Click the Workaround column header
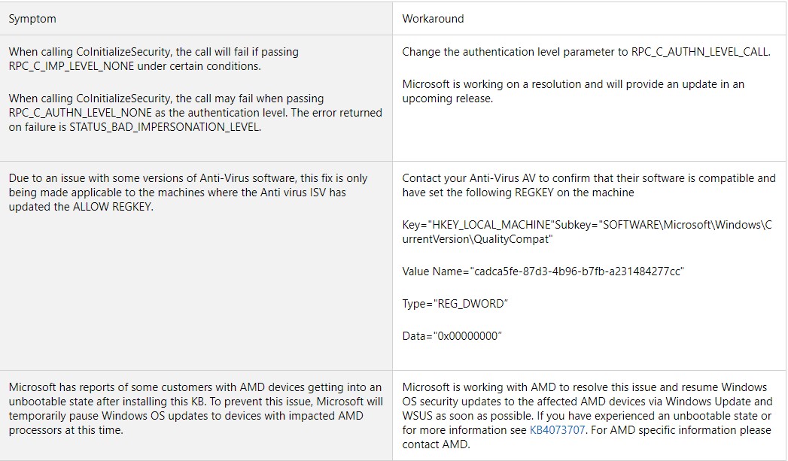788x461 pixels. click(433, 19)
